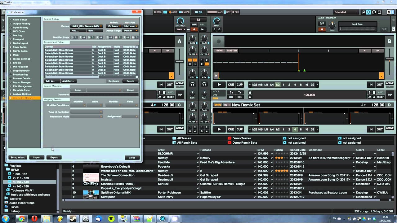This screenshot has height=223, width=397.
Task: Open Preferences with the gear icon in header
Action: (369, 12)
